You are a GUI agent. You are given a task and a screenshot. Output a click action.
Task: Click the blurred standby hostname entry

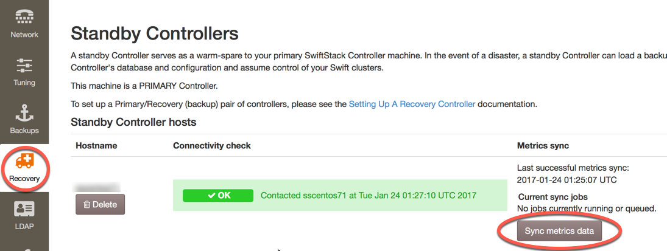point(96,187)
